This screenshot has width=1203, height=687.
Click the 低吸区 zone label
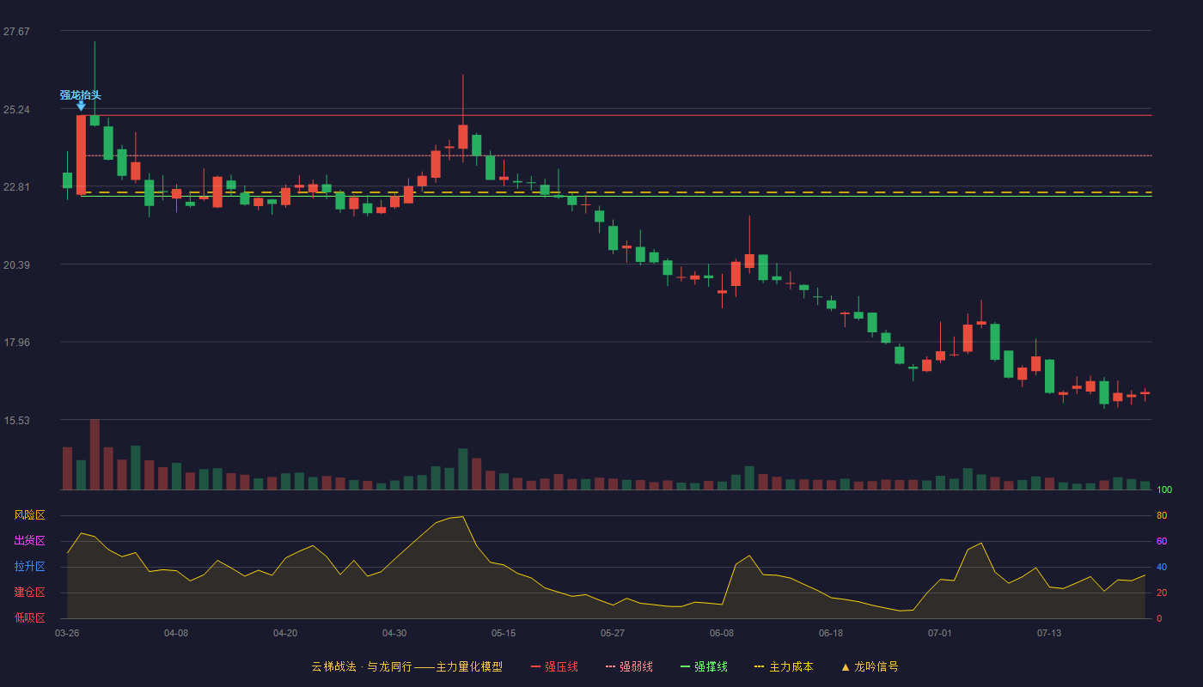pos(29,617)
